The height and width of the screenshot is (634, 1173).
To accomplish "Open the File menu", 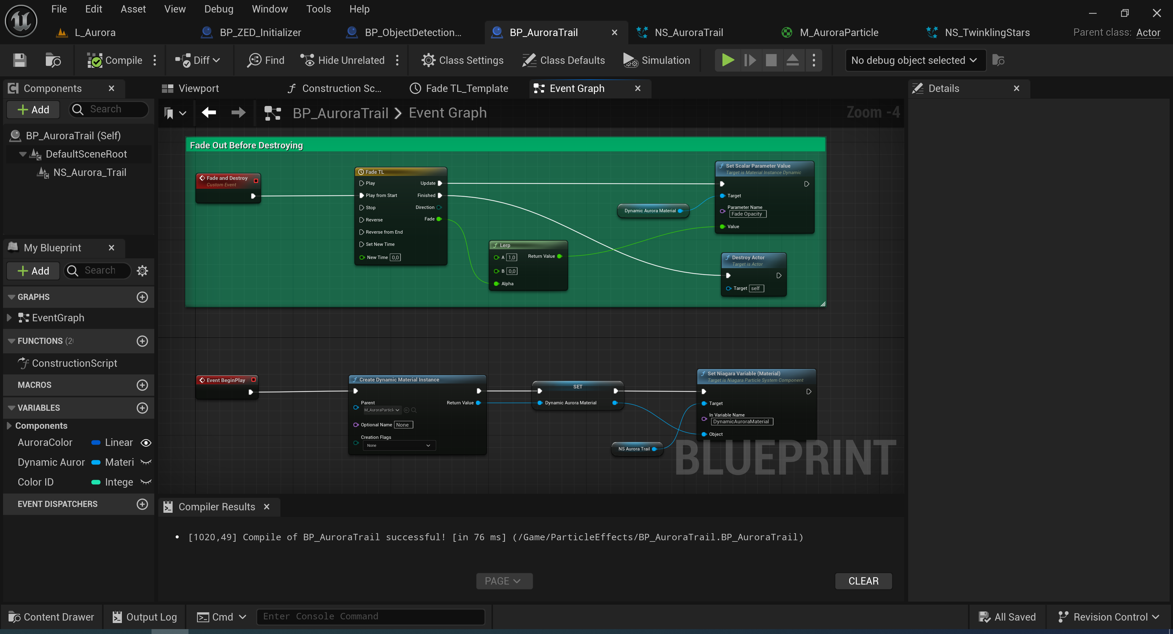I will 59,9.
